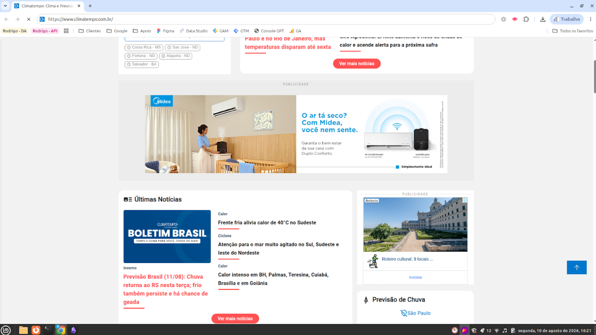Screen dimensions: 596x335
Task: Open the GTM bookmark
Action: click(x=241, y=31)
